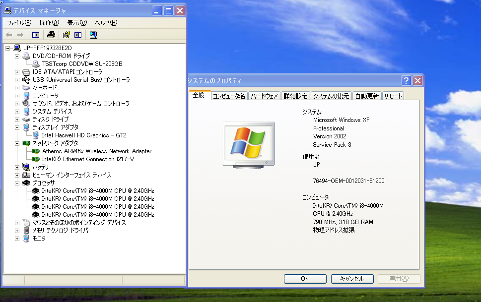Click the processor category chip icon

[x=26, y=183]
